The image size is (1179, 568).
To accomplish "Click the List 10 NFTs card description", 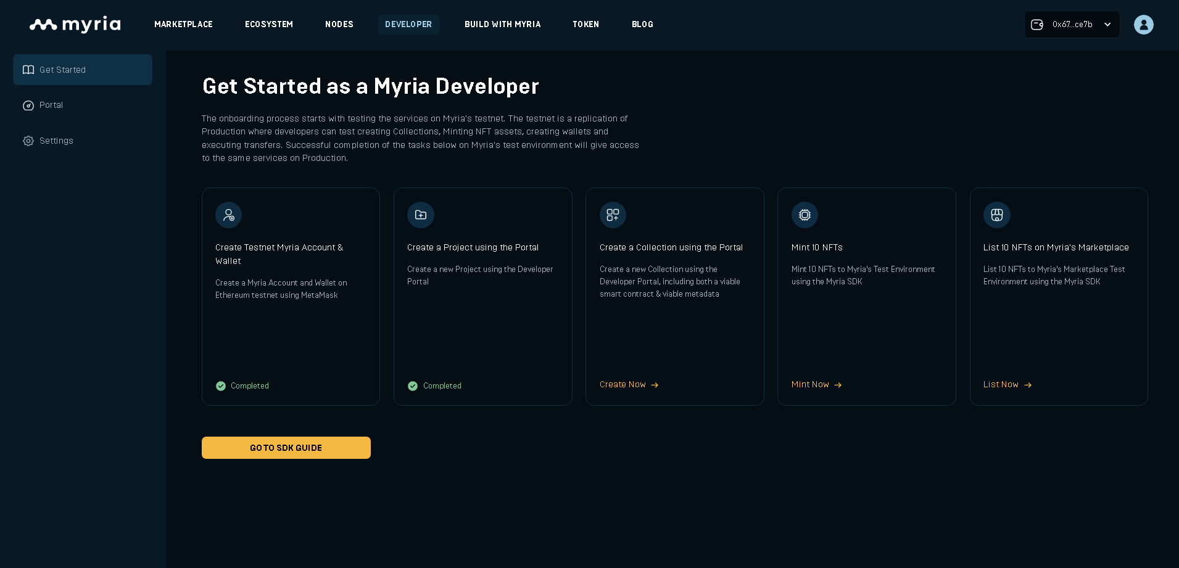I will [1054, 276].
